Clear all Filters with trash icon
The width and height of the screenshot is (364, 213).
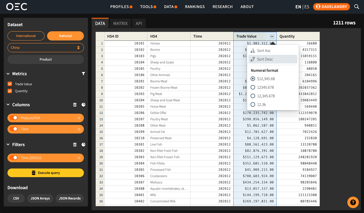click(75, 145)
